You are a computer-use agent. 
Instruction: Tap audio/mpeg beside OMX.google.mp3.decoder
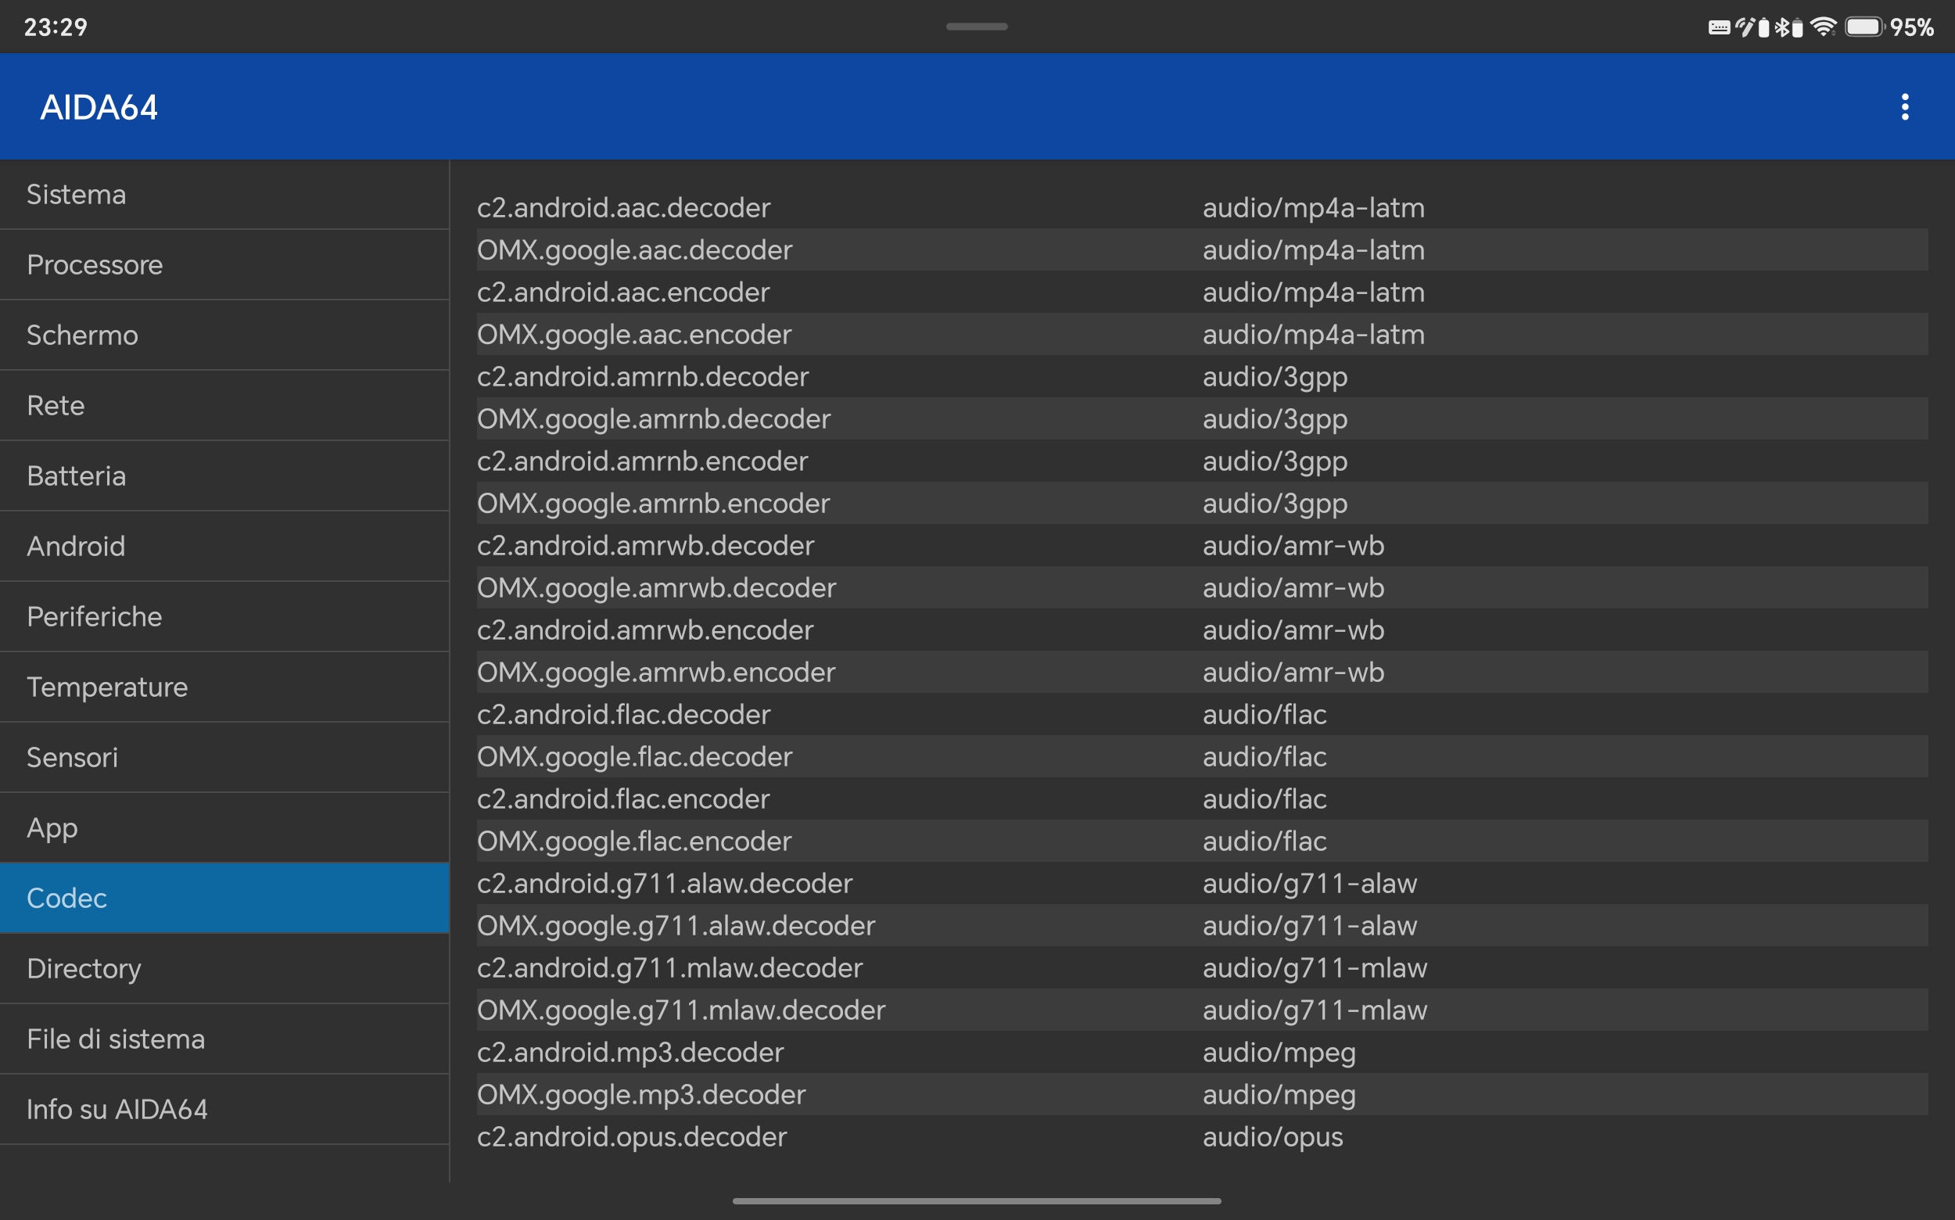tap(1279, 1095)
